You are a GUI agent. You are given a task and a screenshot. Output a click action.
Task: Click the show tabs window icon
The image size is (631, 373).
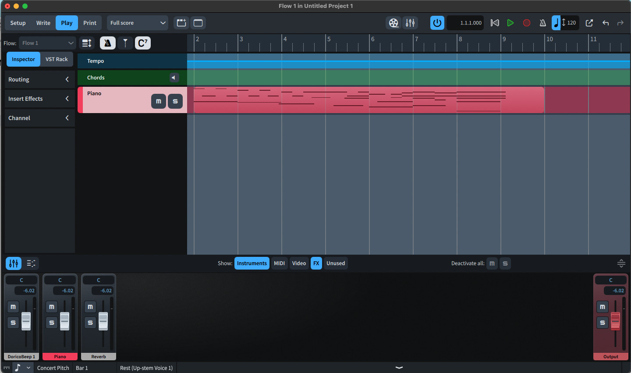[198, 23]
